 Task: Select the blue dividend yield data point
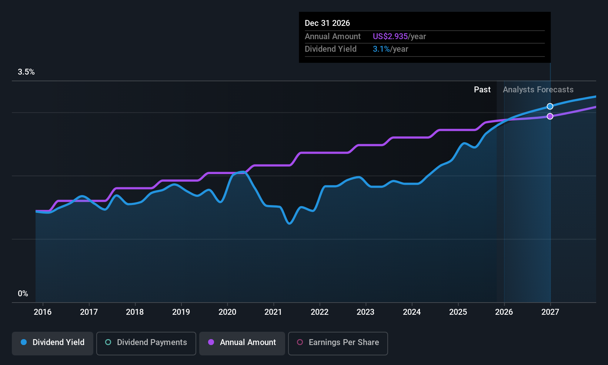[550, 106]
